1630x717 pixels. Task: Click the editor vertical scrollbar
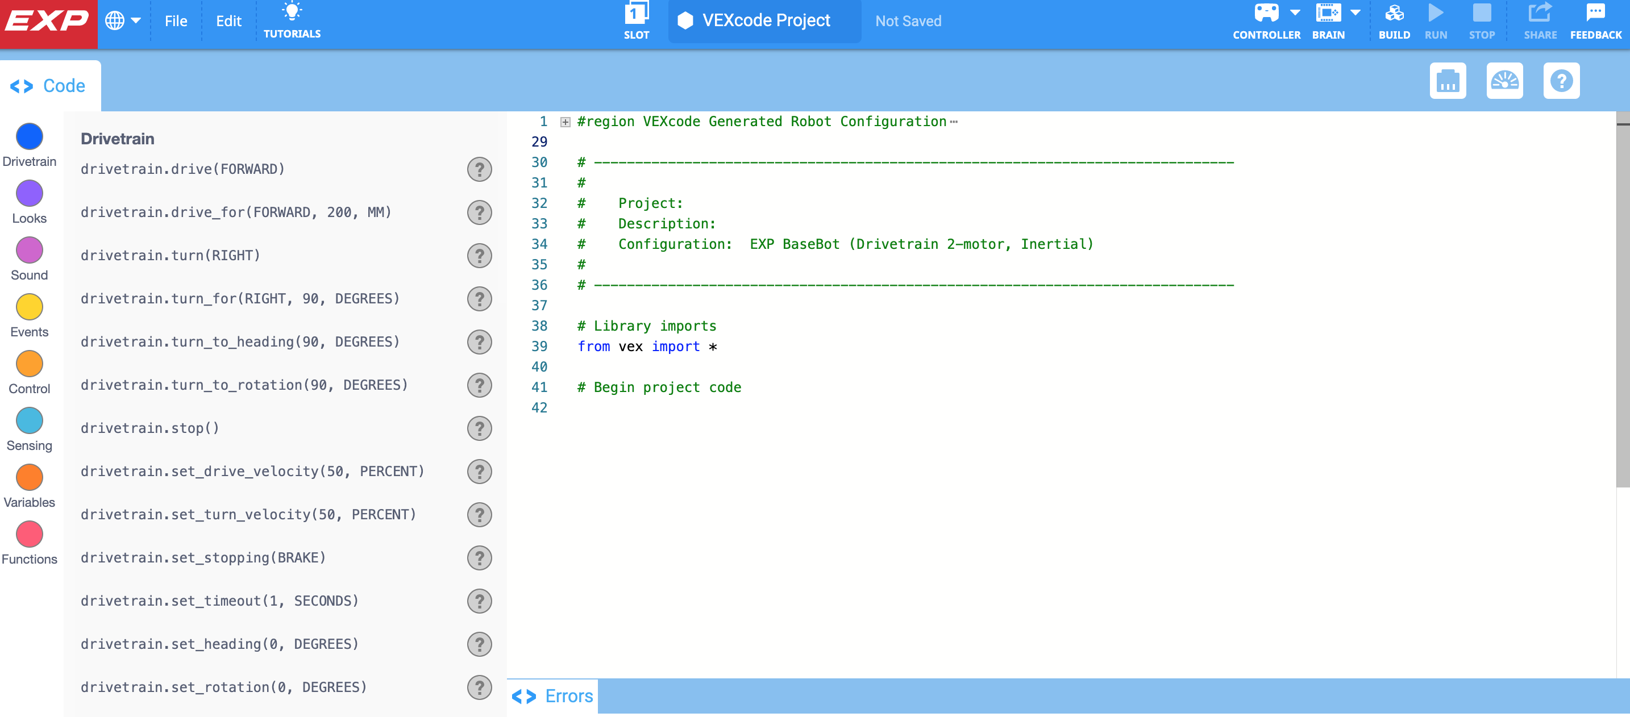click(1623, 299)
